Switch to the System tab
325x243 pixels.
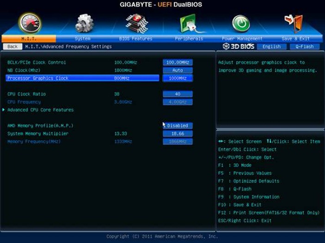click(82, 39)
